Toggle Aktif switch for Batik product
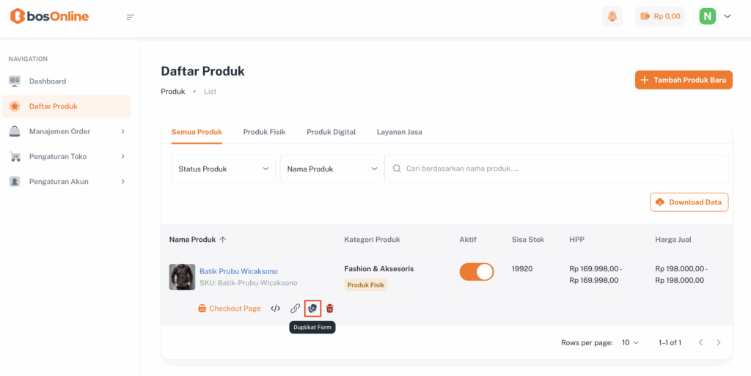This screenshot has width=751, height=376. tap(477, 272)
